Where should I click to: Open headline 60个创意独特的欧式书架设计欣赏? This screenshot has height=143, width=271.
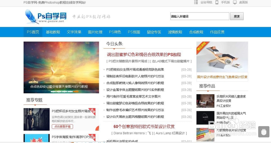(x=144, y=126)
